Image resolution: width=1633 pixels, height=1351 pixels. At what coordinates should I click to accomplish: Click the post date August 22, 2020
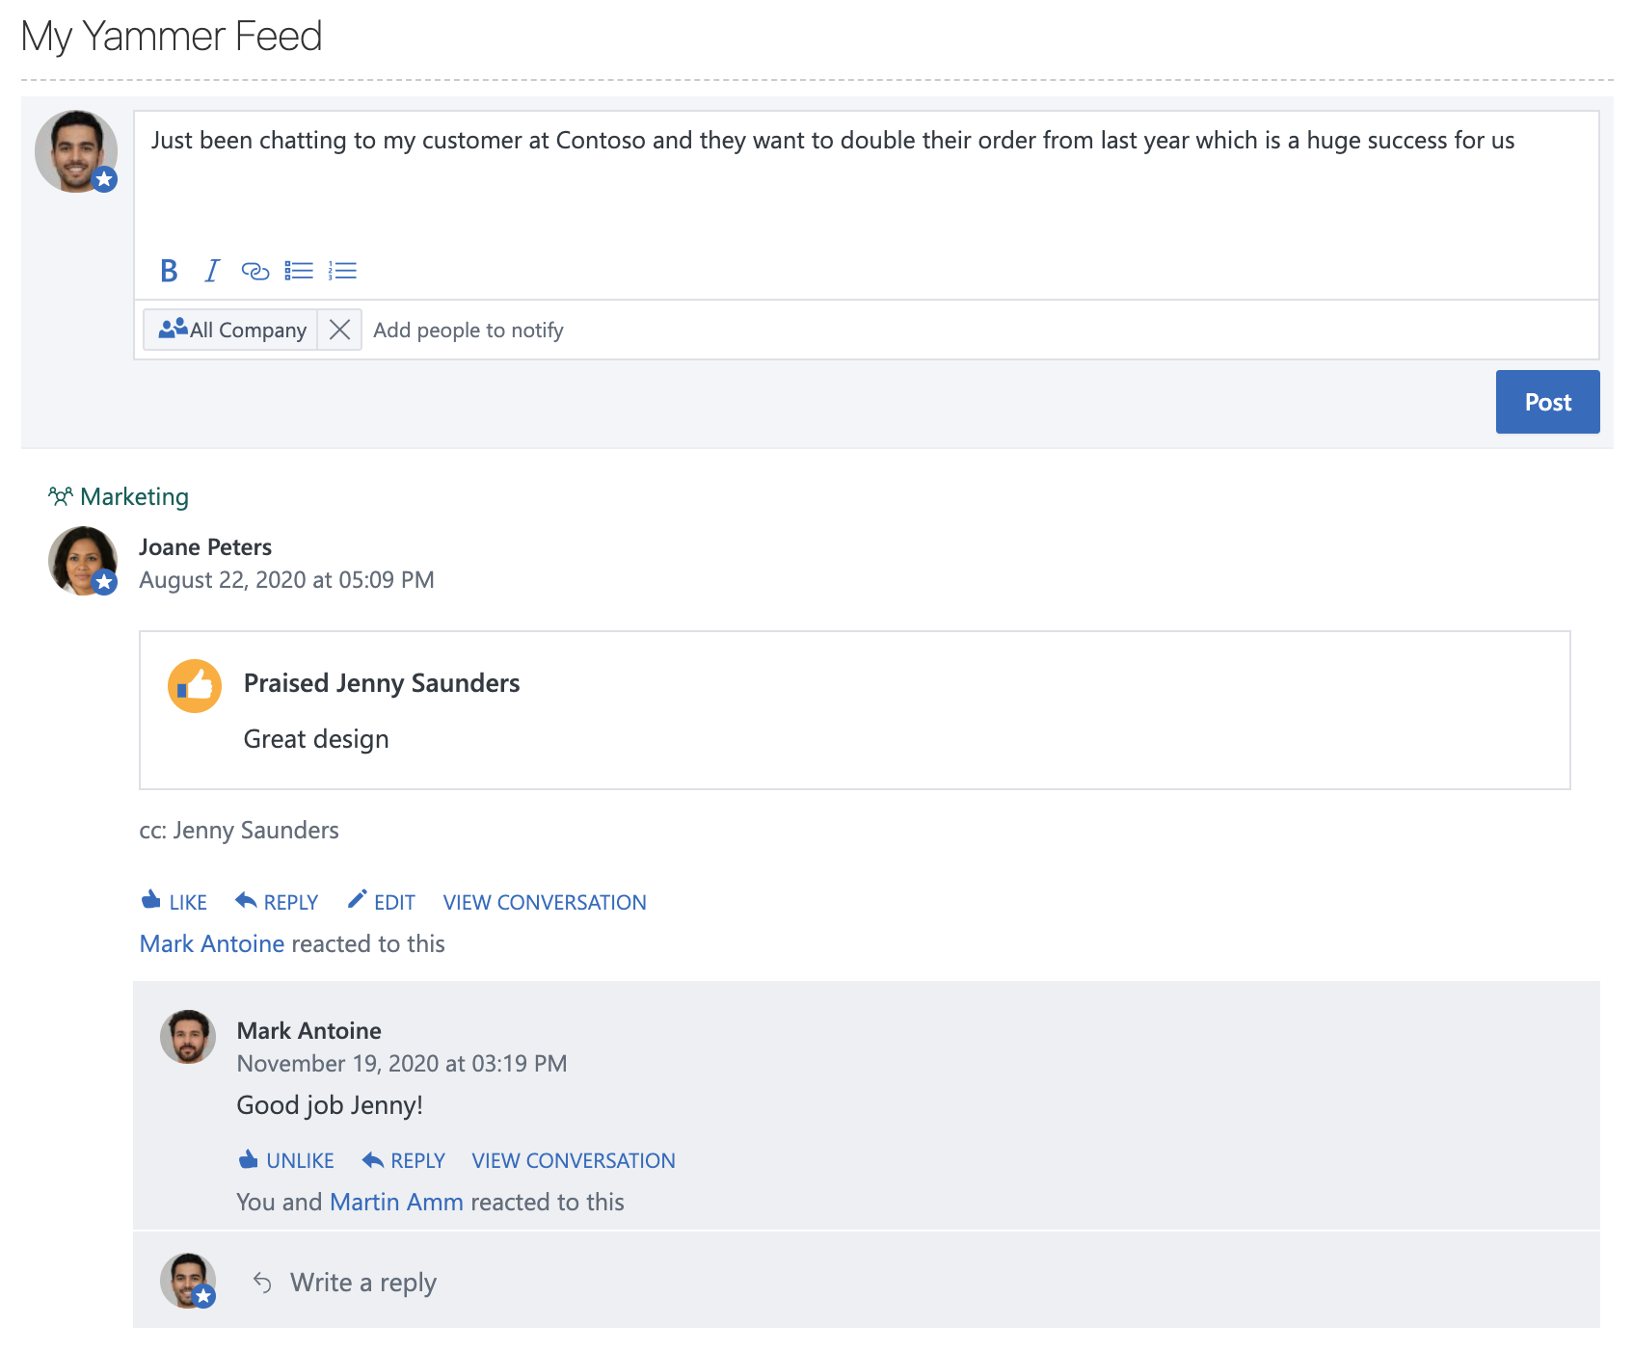click(287, 580)
